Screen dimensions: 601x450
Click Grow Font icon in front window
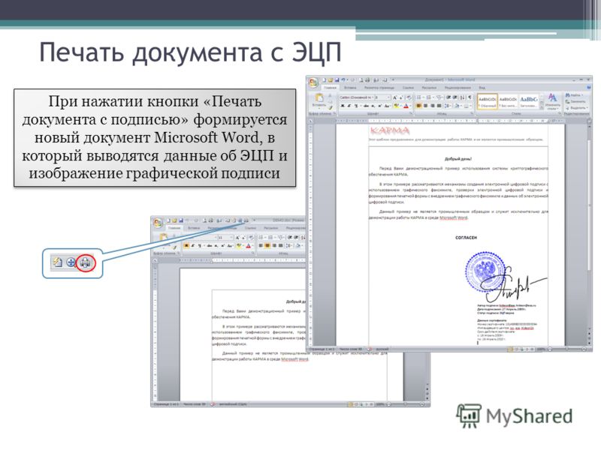coord(394,97)
